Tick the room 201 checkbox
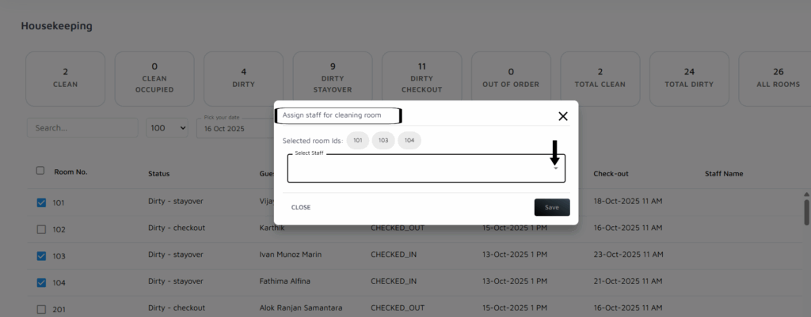811x317 pixels. click(41, 309)
